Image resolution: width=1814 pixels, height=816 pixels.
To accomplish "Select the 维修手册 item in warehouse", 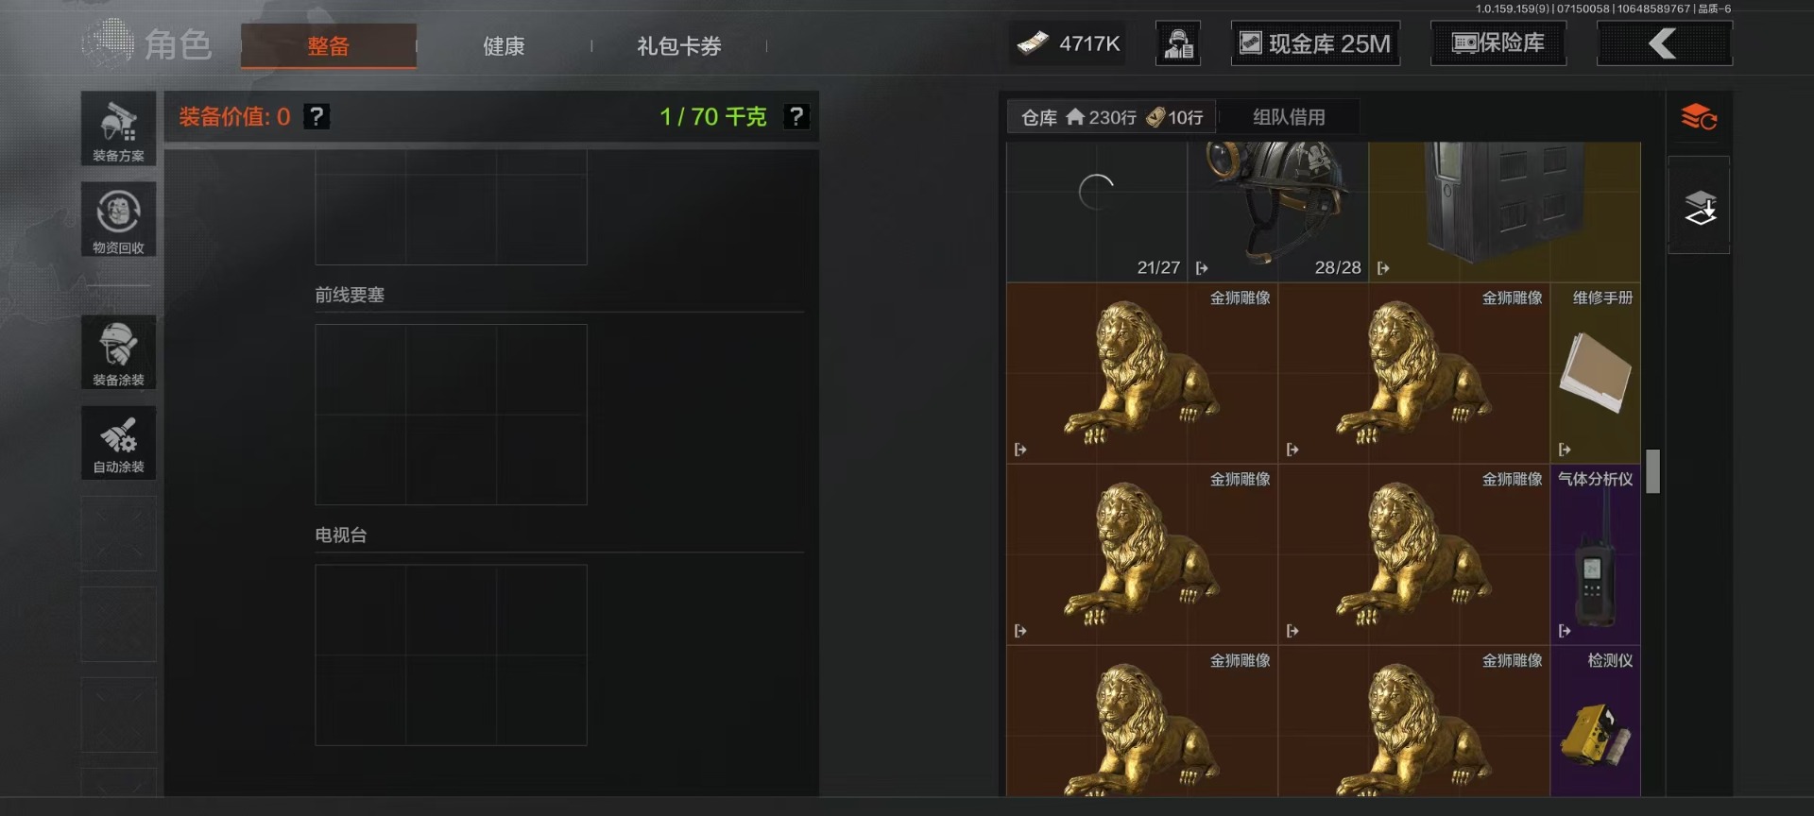I will point(1596,373).
